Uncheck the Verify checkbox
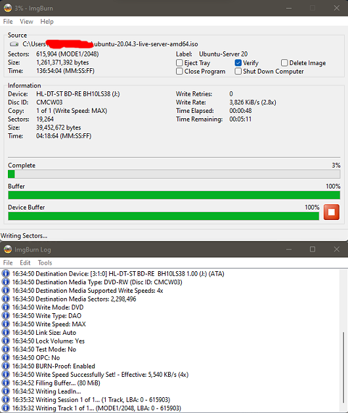Screen dimensions: 348x413 pyautogui.click(x=238, y=63)
